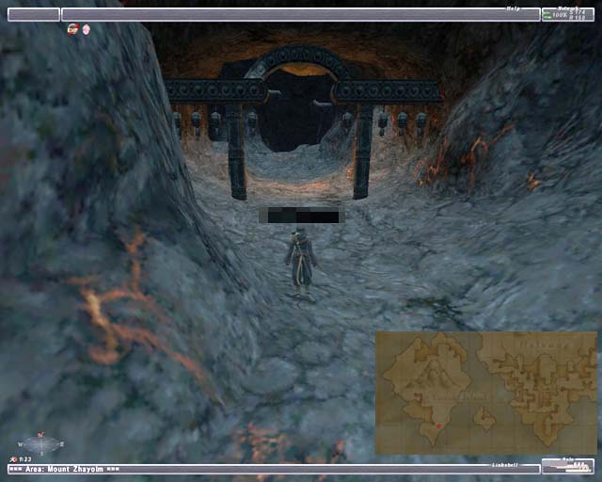
Task: Click the red position marker on the map
Action: tap(438, 426)
